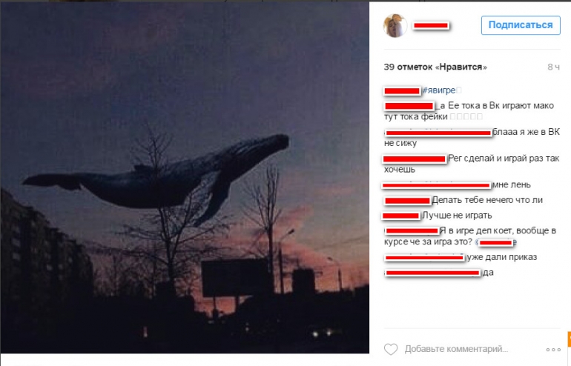Open profile of the commenter who replied 'да'
Image resolution: width=571 pixels, height=366 pixels.
[x=432, y=273]
